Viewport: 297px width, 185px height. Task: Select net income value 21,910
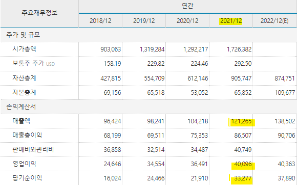point(199,178)
